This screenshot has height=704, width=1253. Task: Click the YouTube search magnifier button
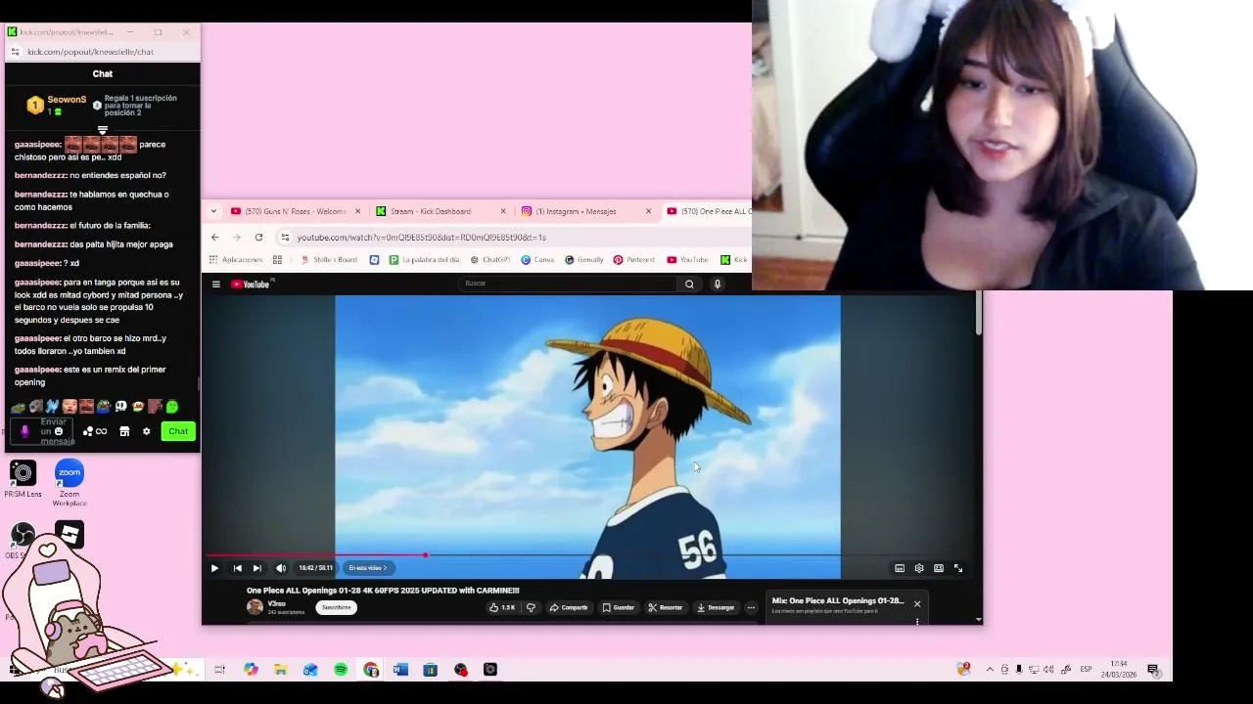pyautogui.click(x=689, y=285)
